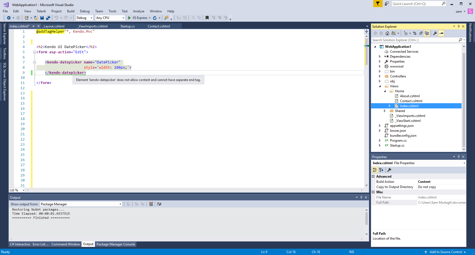Click IIS Express run target label
475x255 pixels.
(140, 18)
